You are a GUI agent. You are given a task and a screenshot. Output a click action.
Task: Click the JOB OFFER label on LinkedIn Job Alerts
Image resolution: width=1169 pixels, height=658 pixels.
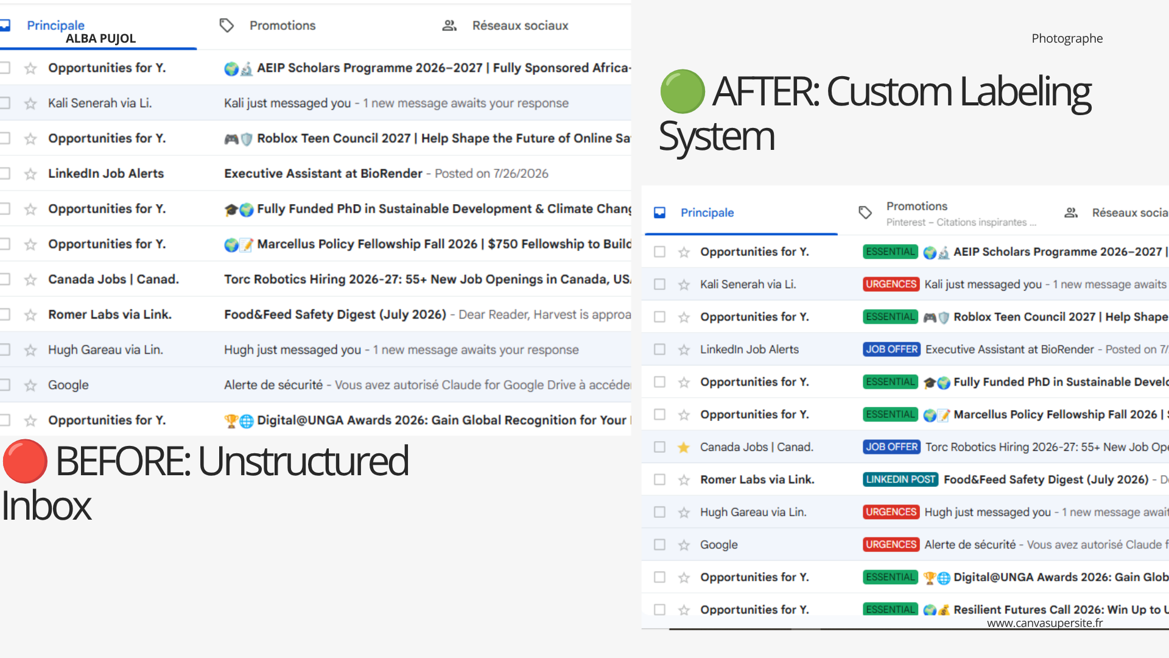(x=891, y=350)
